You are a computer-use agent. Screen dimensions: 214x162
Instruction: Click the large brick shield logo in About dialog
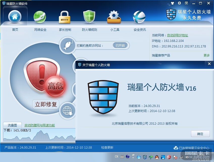pos(103,97)
